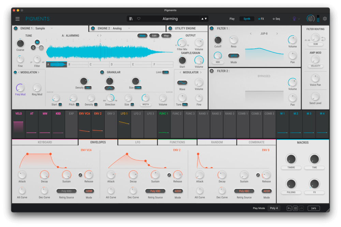Image resolution: width=341 pixels, height=227 pixels.
Task: Select the sine wave modulator shape icon
Action: [x=182, y=83]
